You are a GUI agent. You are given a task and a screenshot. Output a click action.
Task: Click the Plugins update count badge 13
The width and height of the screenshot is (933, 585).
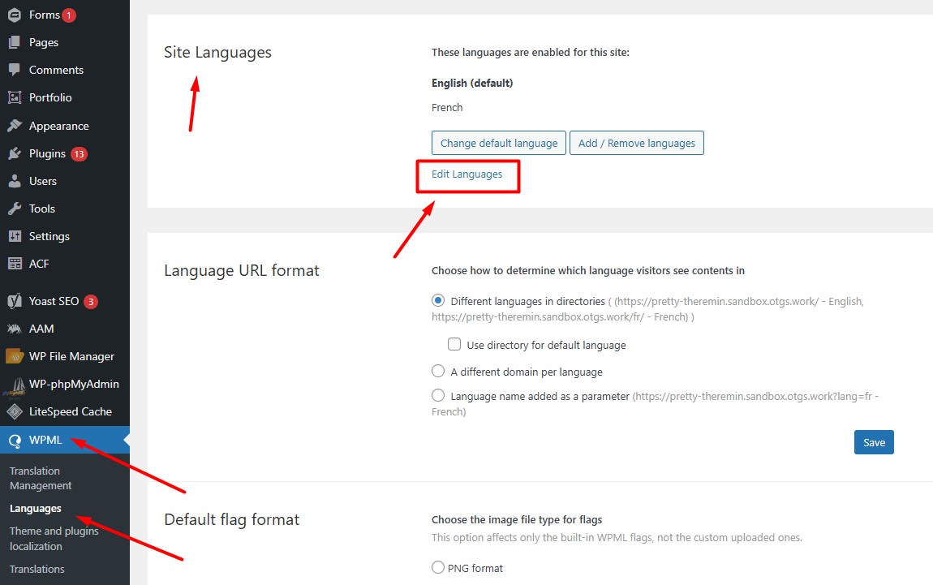[x=80, y=154]
